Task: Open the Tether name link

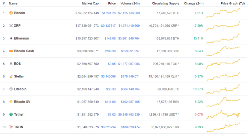Action: [19, 115]
